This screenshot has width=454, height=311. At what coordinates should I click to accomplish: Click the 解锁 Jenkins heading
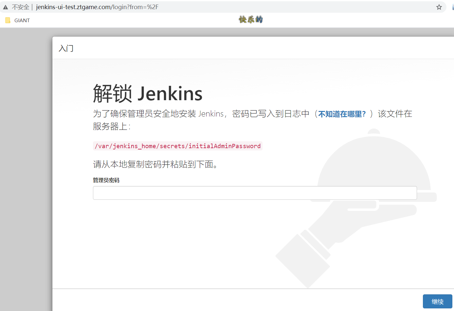pyautogui.click(x=148, y=93)
